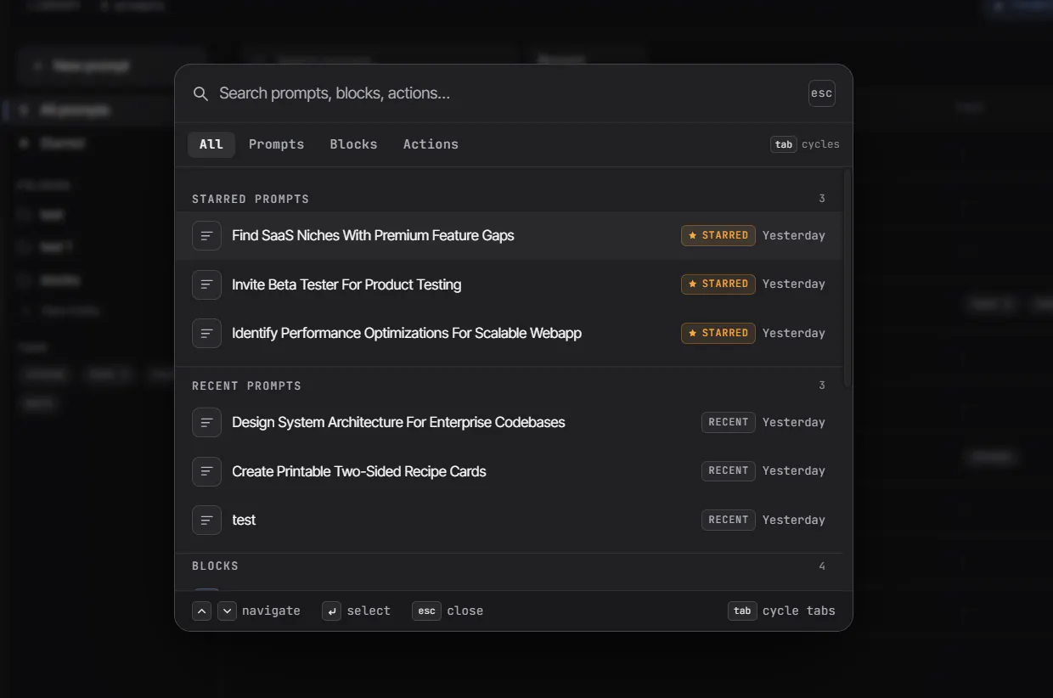The image size is (1053, 698).
Task: Click document icon of Invite Beta Tester row
Action: coord(206,284)
